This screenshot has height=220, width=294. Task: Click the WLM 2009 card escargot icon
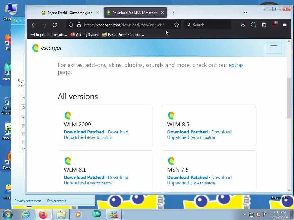[68, 116]
